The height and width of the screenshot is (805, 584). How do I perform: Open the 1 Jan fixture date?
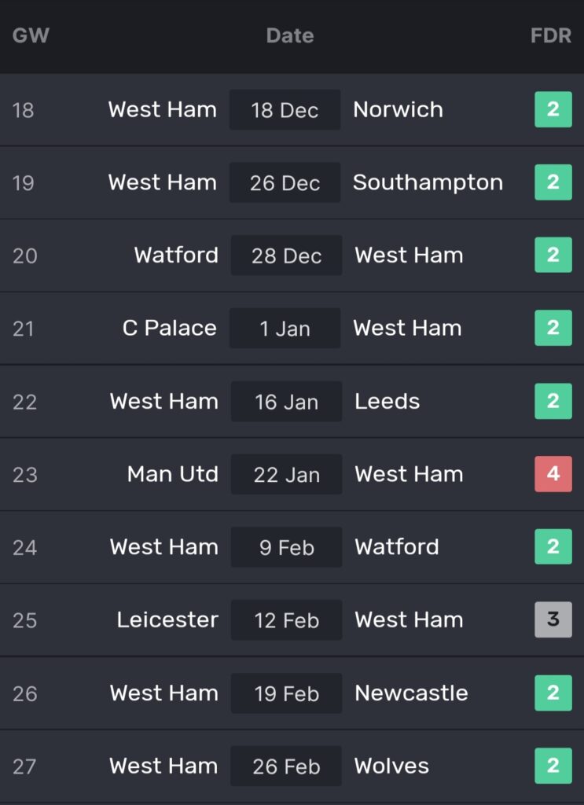click(x=285, y=328)
